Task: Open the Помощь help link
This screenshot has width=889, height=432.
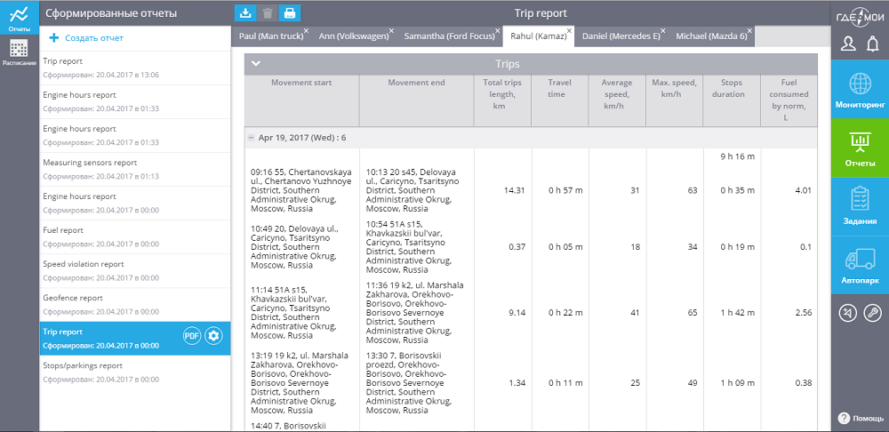Action: (x=860, y=418)
